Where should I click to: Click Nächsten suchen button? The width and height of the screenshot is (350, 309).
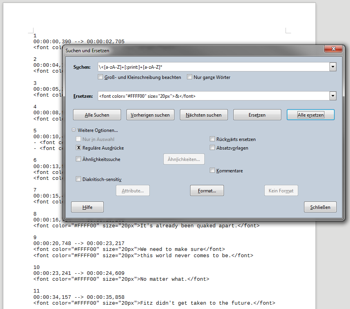click(204, 115)
